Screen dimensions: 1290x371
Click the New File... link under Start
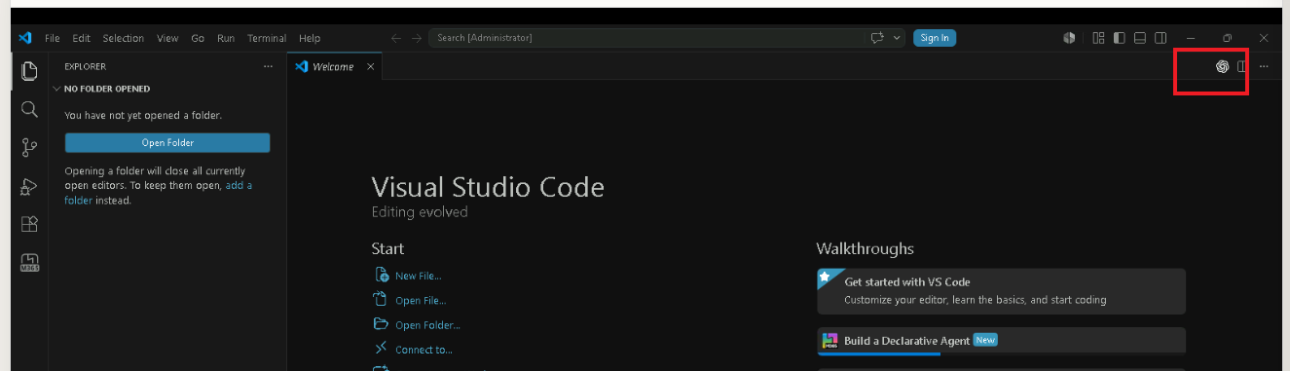pyautogui.click(x=418, y=277)
